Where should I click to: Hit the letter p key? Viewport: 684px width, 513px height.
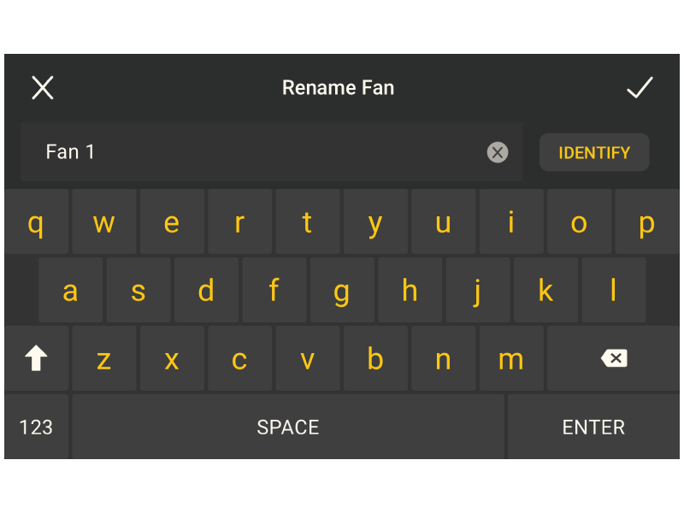pos(646,223)
